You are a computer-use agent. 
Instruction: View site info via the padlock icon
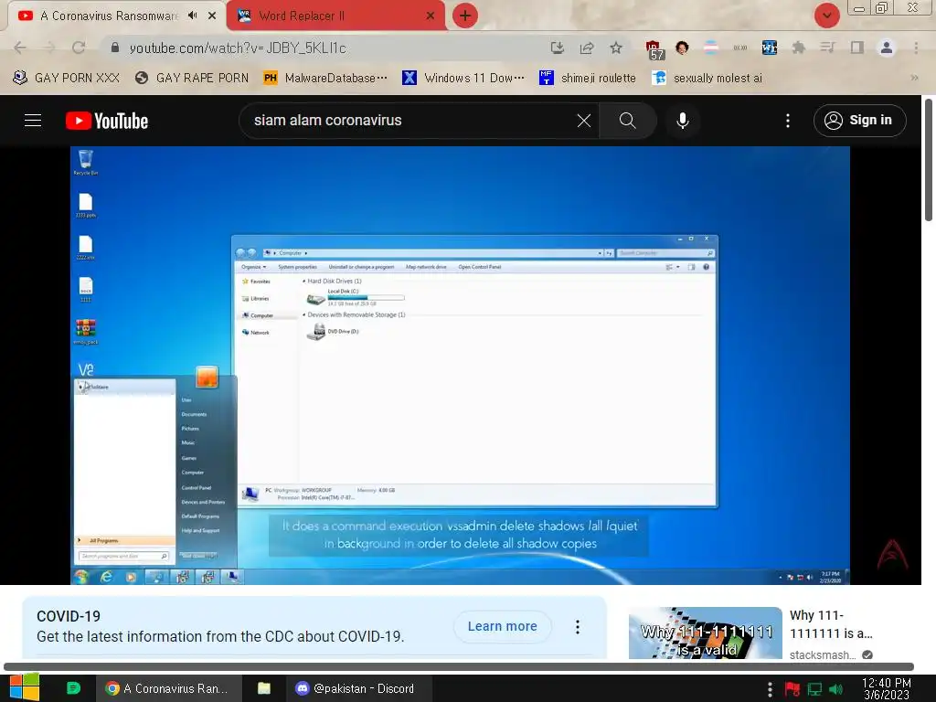(x=115, y=48)
